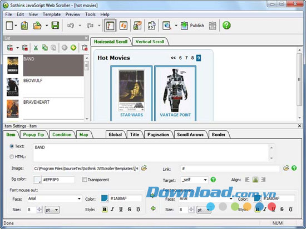
Task: Open the Tools menu
Action: (90, 14)
